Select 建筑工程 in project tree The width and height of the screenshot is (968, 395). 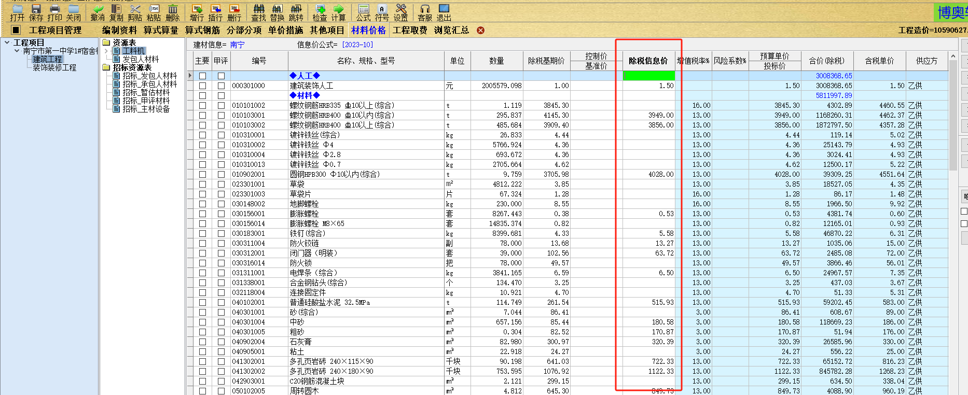coord(47,59)
